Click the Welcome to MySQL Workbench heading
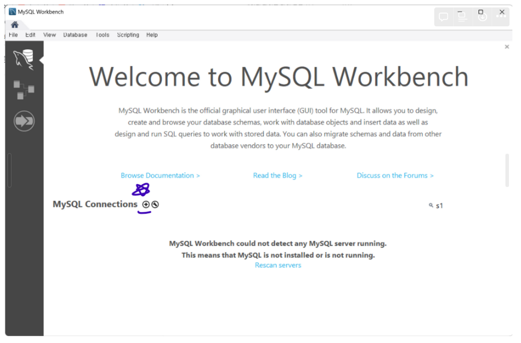 coord(279,77)
